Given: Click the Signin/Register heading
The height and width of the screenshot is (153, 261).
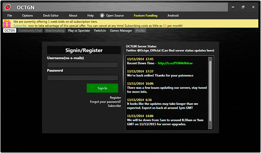Looking at the screenshot, I should tap(84, 50).
